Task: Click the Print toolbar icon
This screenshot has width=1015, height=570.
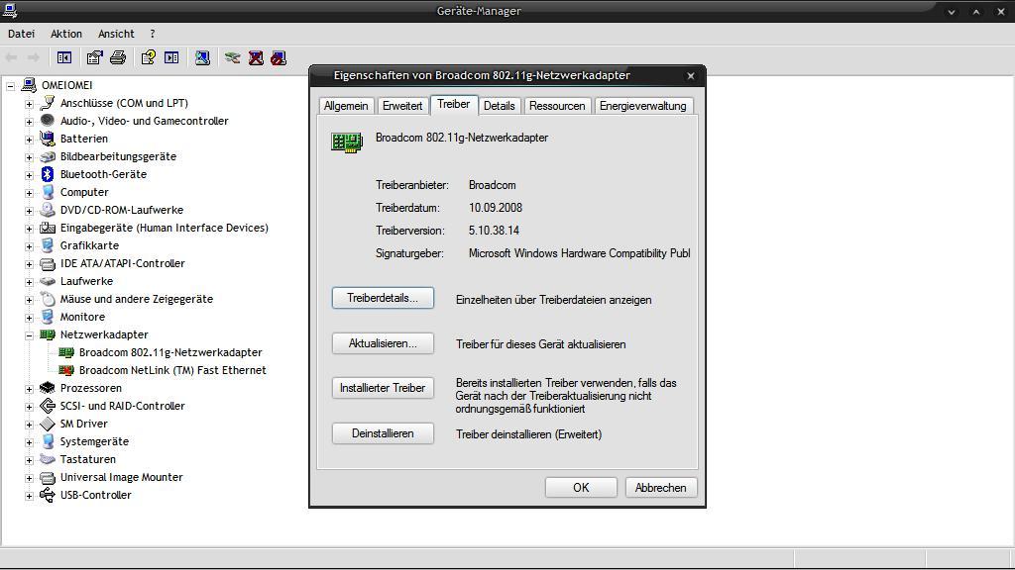Action: pos(118,57)
